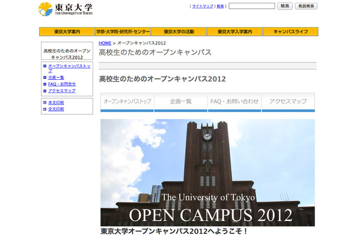Open the 東京大学の活動 menu

[179, 32]
